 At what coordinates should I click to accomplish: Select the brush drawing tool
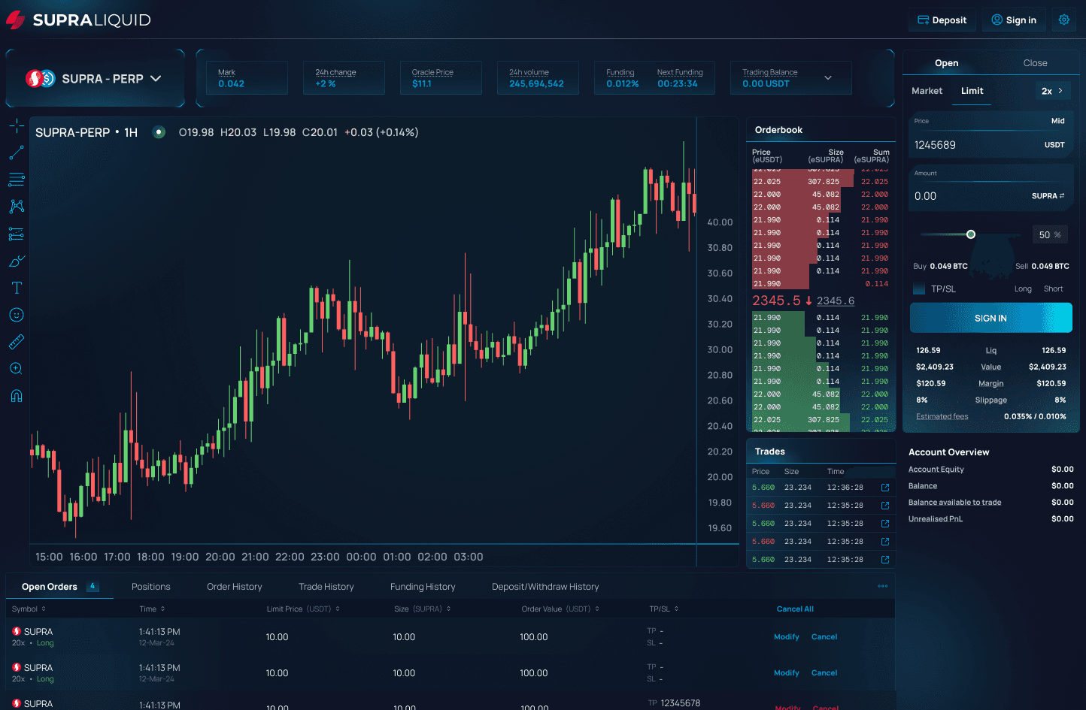click(x=17, y=261)
